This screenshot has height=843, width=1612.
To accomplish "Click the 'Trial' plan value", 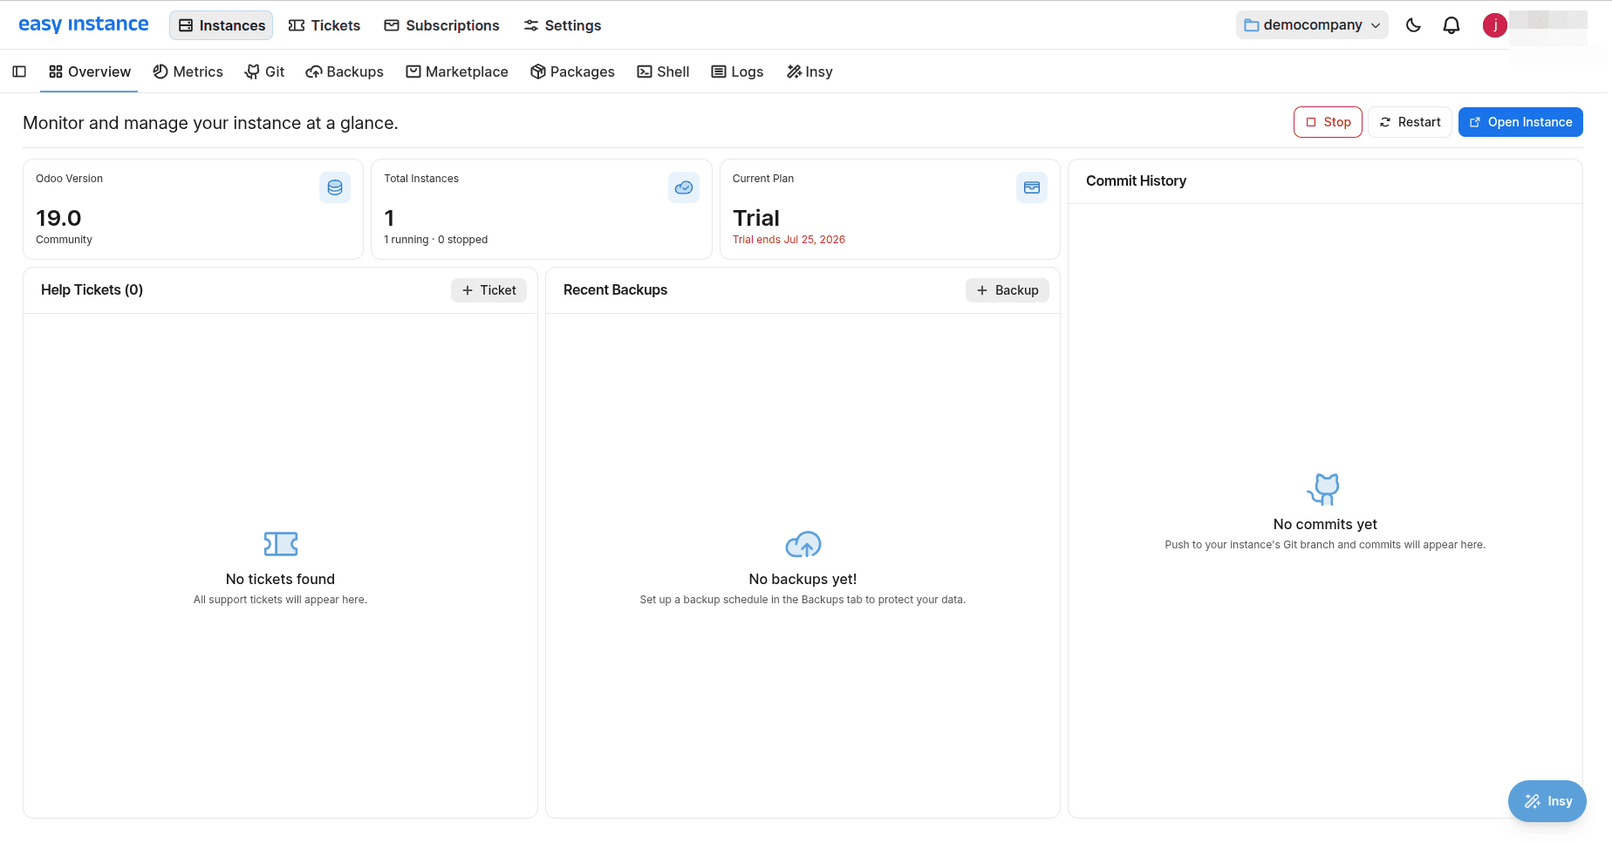I will tap(756, 218).
